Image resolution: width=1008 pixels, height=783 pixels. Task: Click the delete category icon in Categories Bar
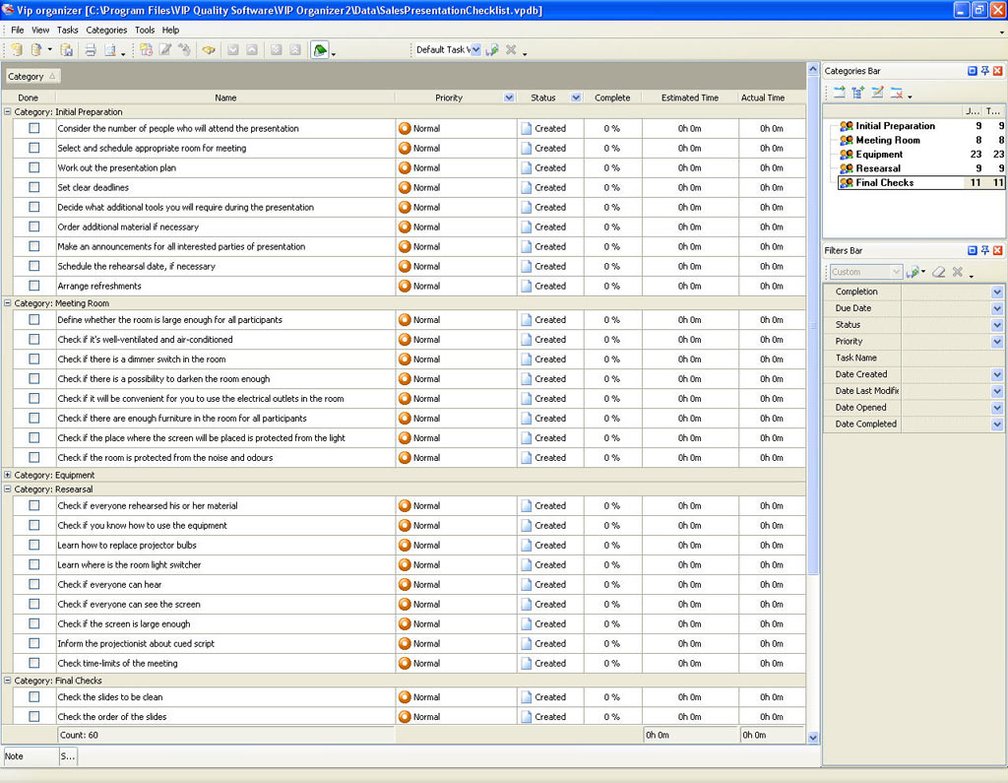(896, 93)
